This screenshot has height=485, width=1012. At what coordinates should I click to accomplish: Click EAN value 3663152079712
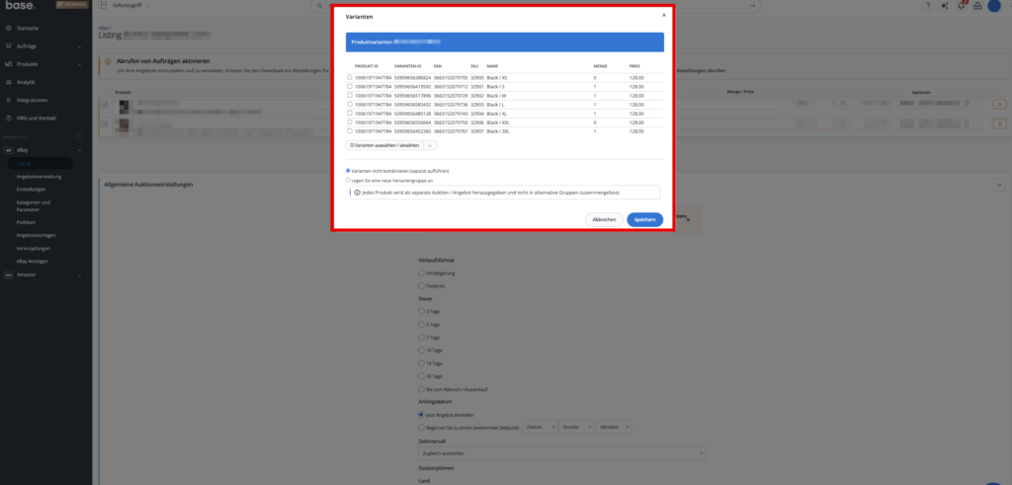(451, 86)
